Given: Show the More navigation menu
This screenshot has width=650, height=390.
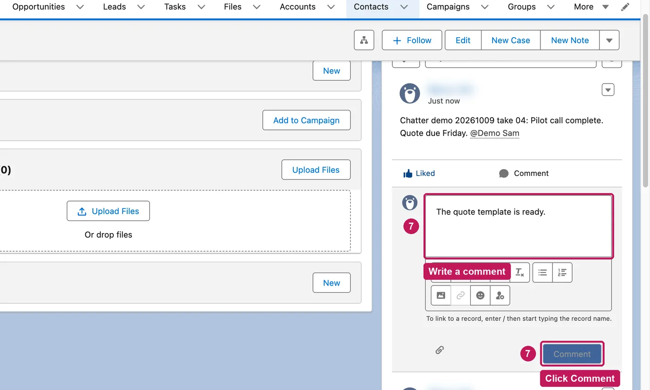Looking at the screenshot, I should [x=591, y=7].
